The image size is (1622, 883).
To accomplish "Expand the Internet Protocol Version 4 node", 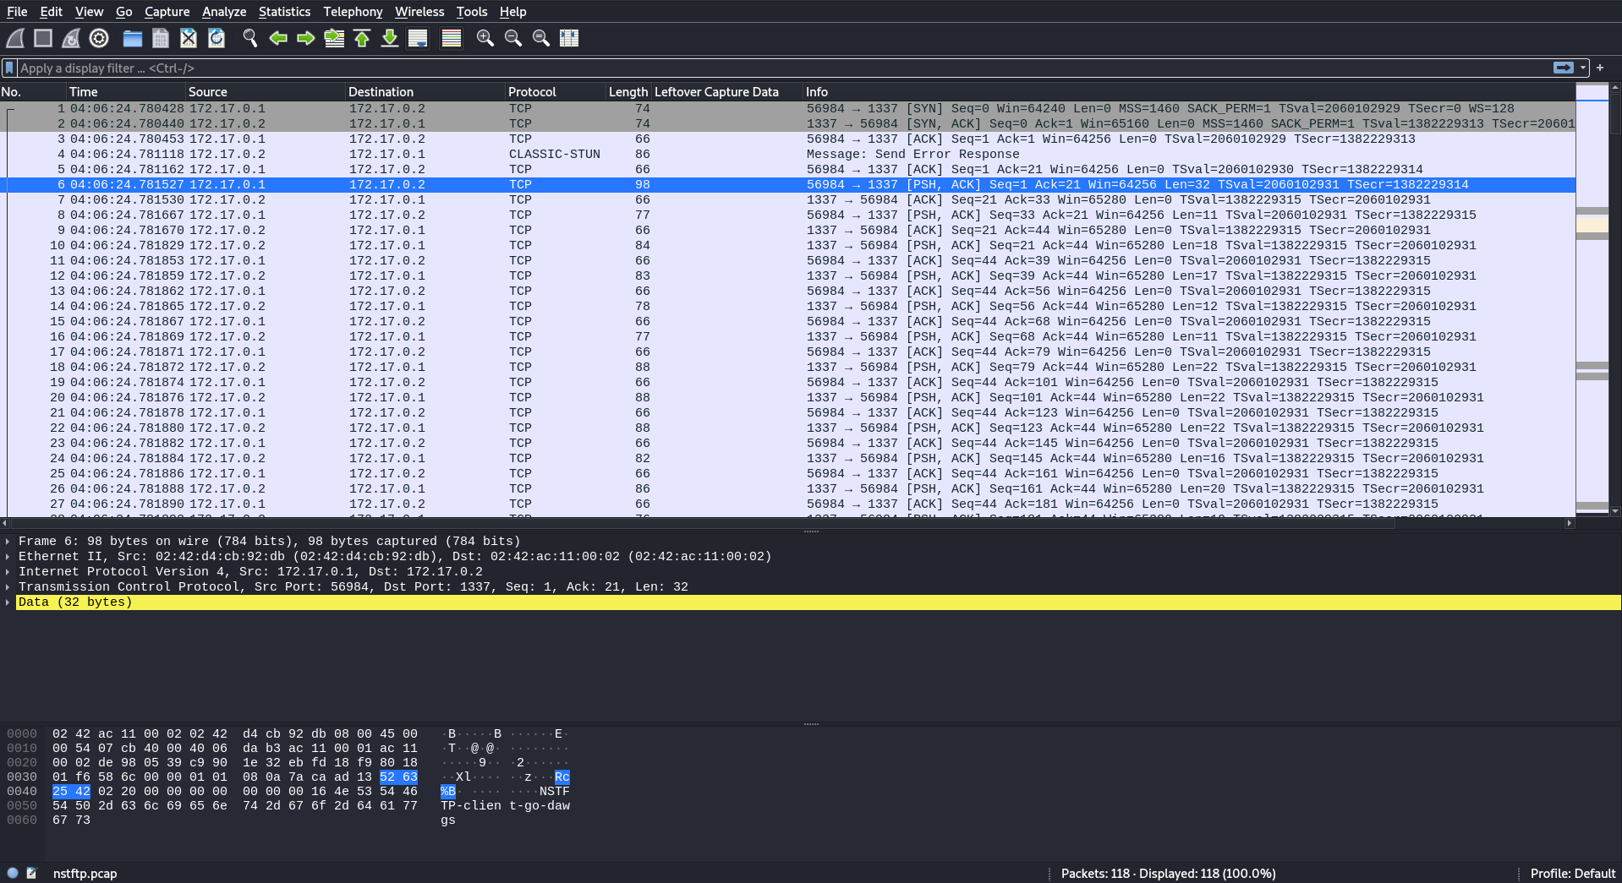I will pos(8,572).
